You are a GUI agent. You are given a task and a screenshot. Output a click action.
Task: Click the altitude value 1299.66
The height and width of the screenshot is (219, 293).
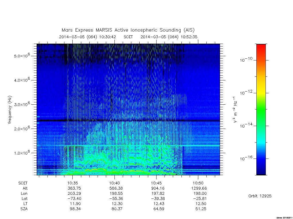point(199,188)
